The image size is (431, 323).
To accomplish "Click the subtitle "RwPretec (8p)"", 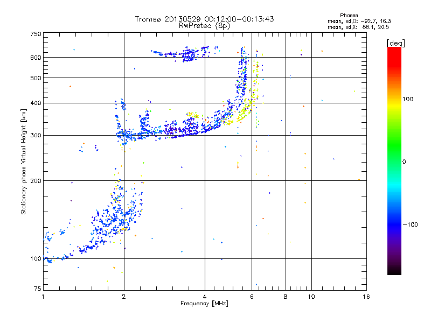I will pos(204,26).
